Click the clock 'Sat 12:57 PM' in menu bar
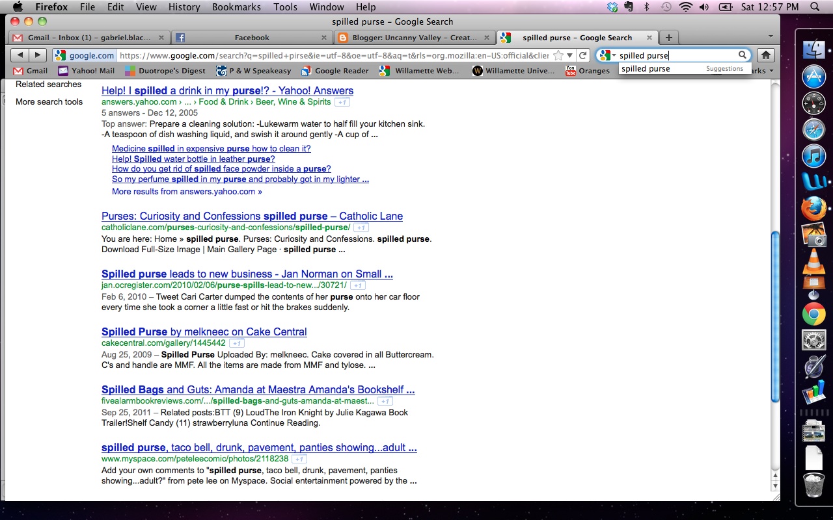The height and width of the screenshot is (520, 833). [x=769, y=7]
